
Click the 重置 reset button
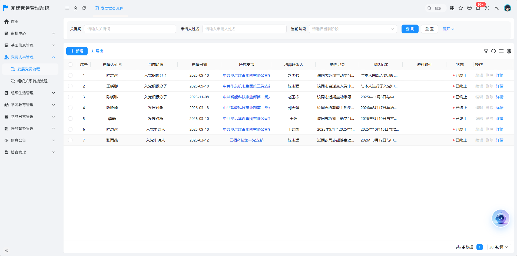(429, 29)
